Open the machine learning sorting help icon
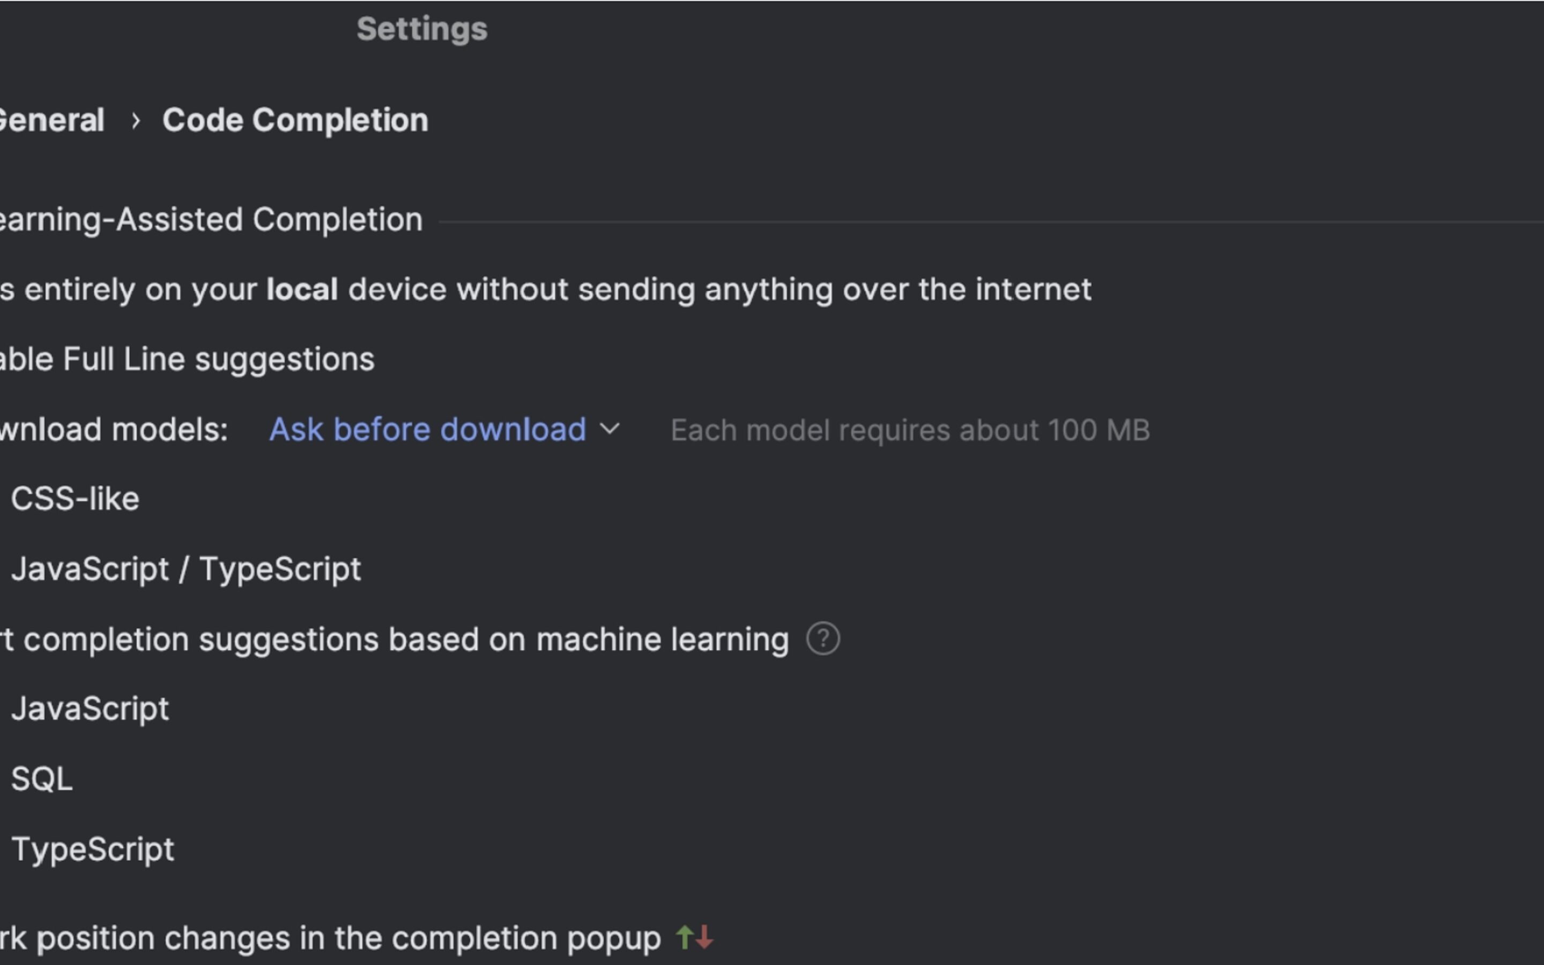The image size is (1544, 965). [823, 639]
